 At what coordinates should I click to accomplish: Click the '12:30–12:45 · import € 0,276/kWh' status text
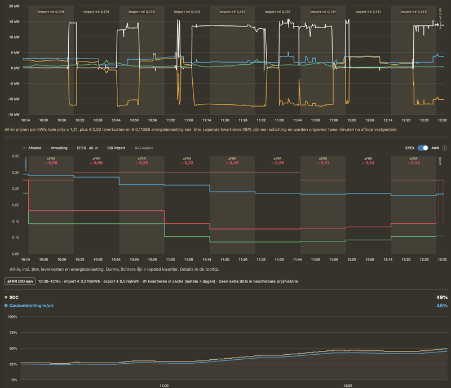[168, 281]
